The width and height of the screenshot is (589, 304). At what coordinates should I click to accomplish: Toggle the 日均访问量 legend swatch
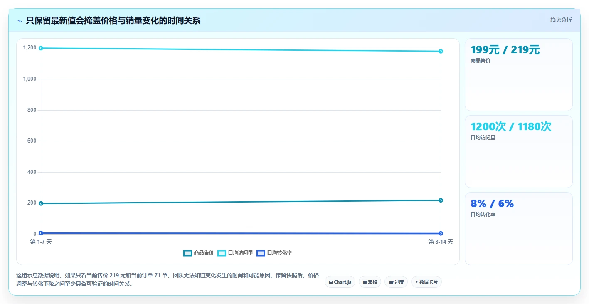[x=222, y=253]
